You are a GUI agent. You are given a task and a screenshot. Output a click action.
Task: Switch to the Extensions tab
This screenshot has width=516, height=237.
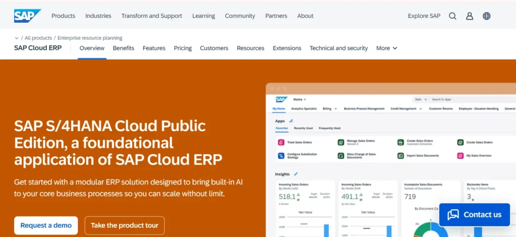pos(287,48)
